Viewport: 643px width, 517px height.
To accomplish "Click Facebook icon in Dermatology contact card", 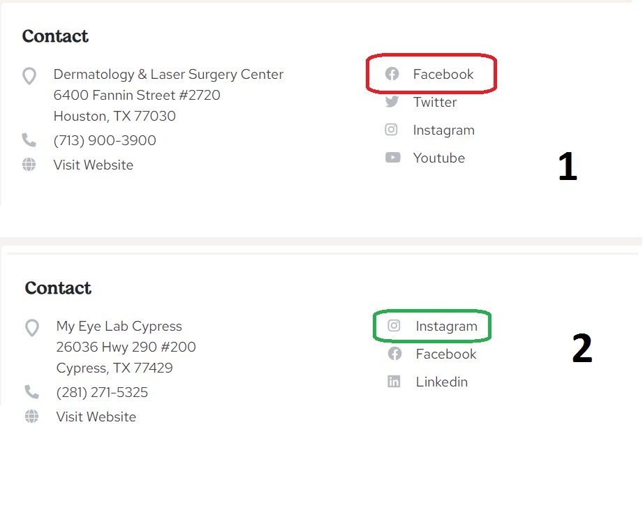I will pos(392,74).
